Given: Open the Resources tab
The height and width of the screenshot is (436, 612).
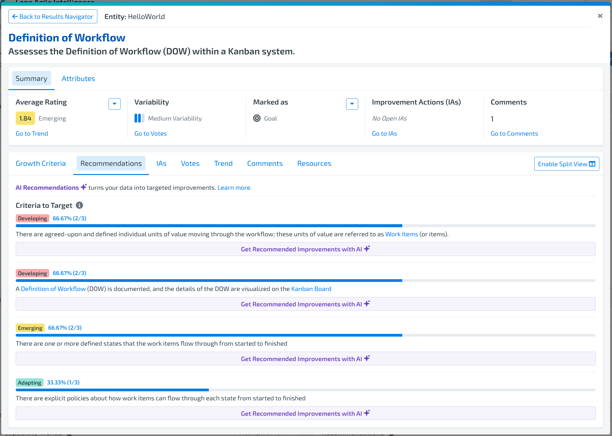Looking at the screenshot, I should 314,163.
